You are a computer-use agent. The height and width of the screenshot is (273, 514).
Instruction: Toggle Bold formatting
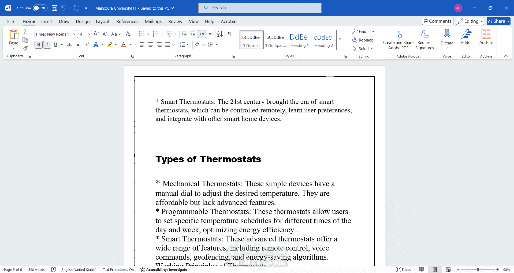point(39,45)
